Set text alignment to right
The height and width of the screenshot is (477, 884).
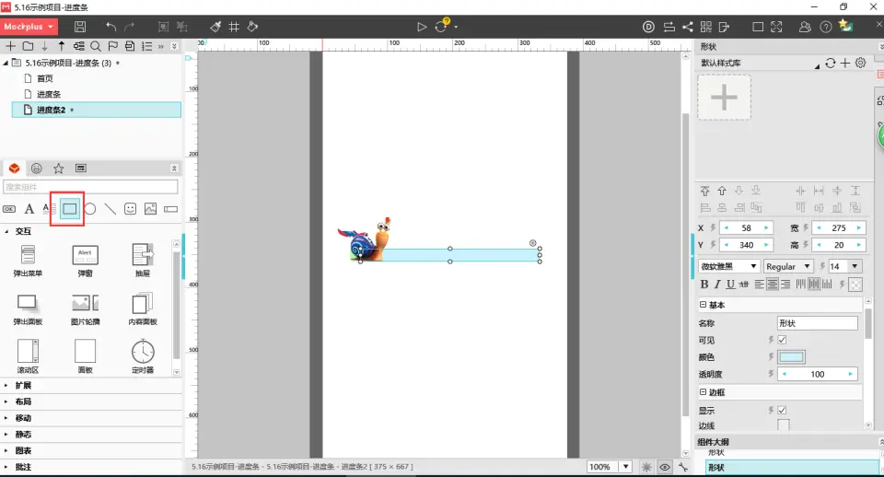coord(785,285)
